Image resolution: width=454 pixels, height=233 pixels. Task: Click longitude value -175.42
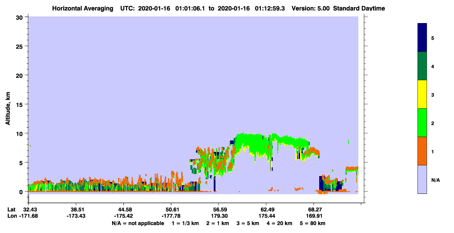(124, 216)
